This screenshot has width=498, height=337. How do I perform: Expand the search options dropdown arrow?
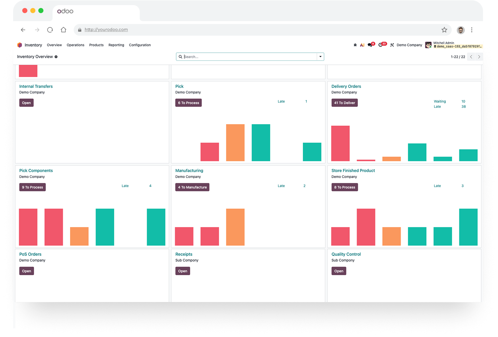(320, 57)
